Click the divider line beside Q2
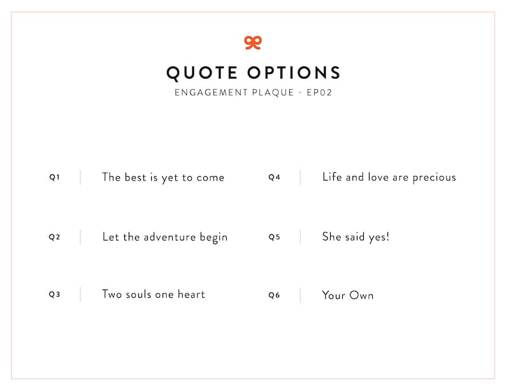Image resolution: width=506 pixels, height=391 pixels. pos(80,237)
